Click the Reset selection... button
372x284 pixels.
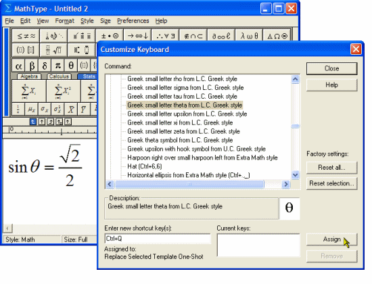click(x=331, y=183)
